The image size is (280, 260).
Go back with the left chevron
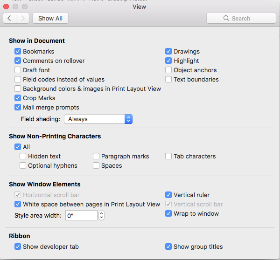(x=10, y=18)
